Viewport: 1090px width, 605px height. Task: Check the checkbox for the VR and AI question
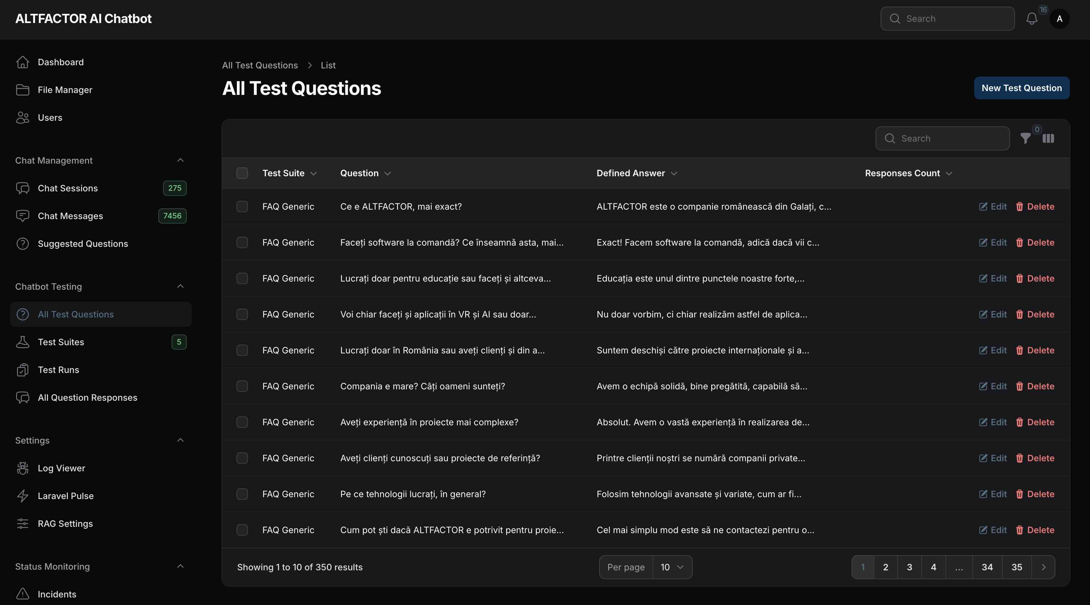[242, 314]
